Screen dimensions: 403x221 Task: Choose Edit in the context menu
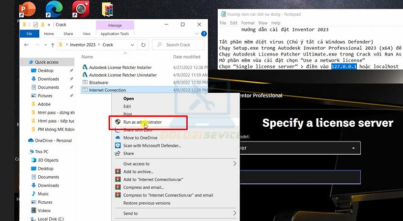127,107
